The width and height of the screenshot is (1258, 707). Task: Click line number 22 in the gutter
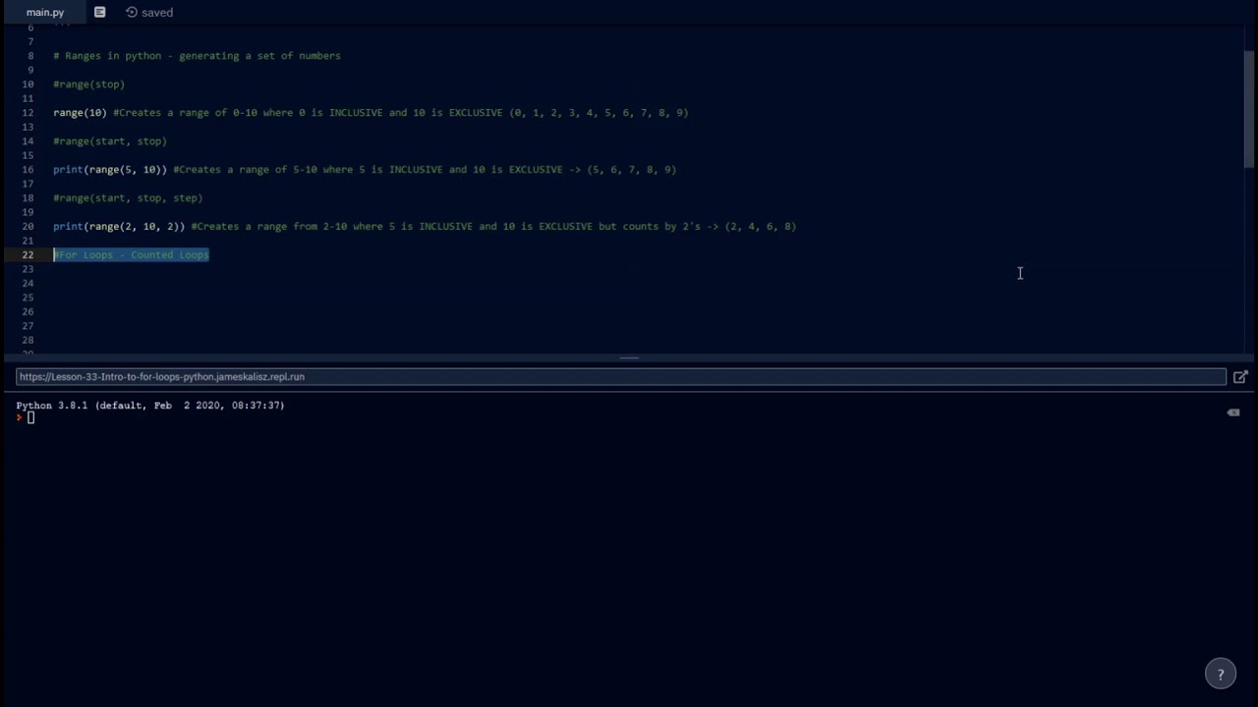pyautogui.click(x=29, y=255)
